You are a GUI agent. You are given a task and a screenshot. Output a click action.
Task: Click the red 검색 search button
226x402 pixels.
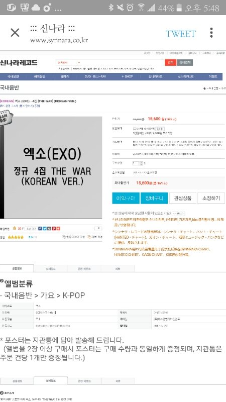pyautogui.click(x=170, y=62)
